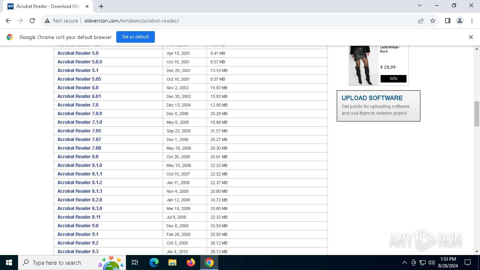The image size is (480, 270).
Task: Reload the current page
Action: [x=32, y=21]
